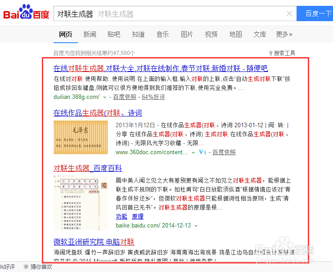
Task: Go to the 地图 tab
Action: click(235, 34)
